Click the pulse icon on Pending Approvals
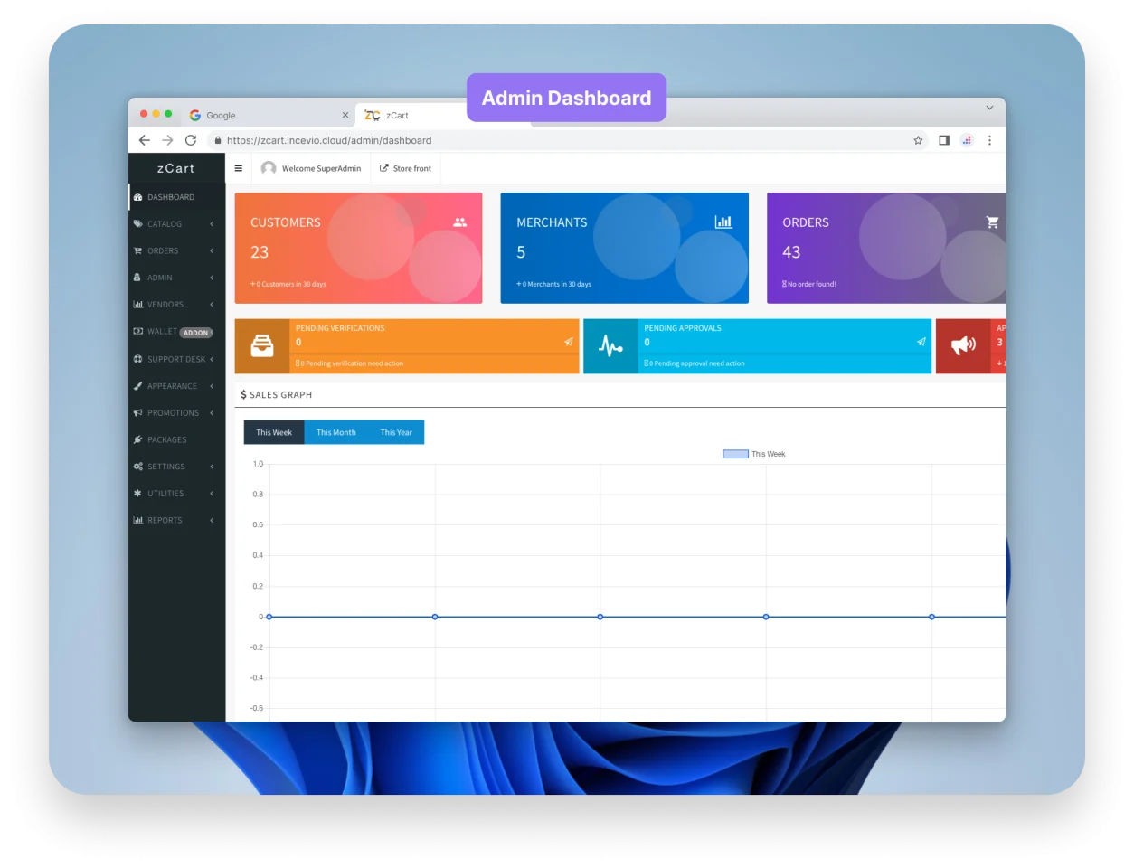This screenshot has width=1134, height=868. 610,346
